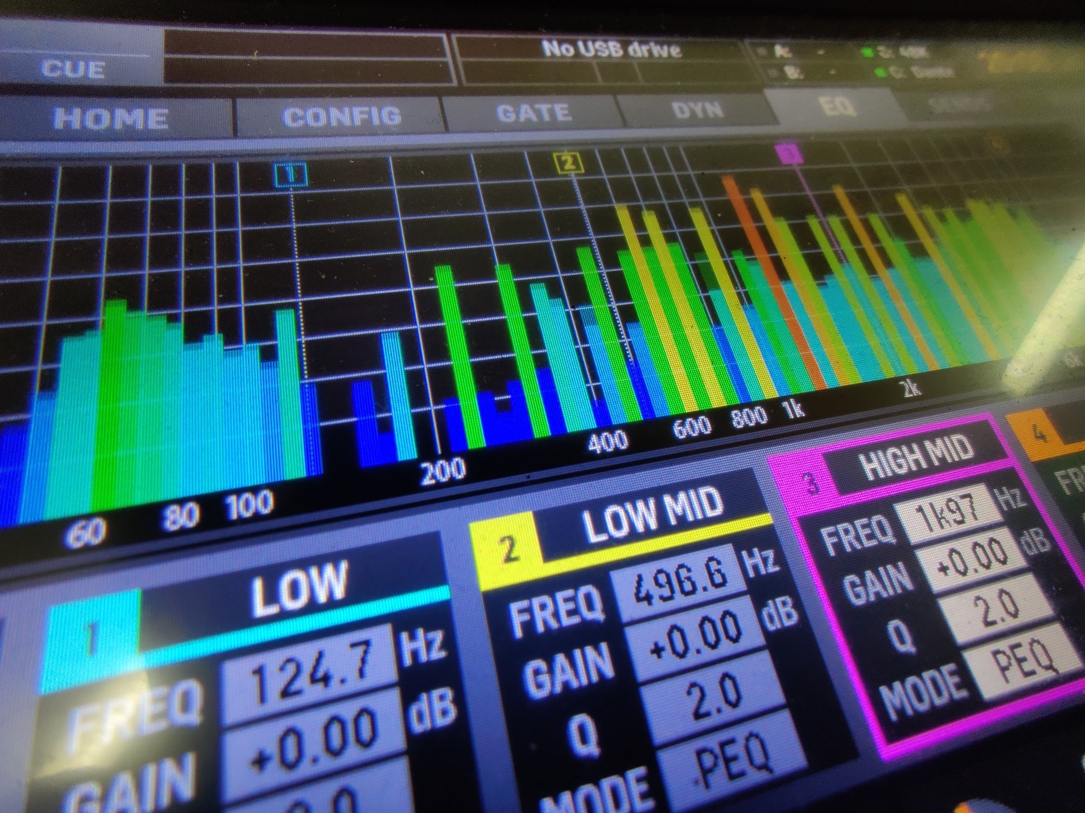Click the 1k frequency axis label
Screen dimensions: 1085x813
tap(793, 410)
